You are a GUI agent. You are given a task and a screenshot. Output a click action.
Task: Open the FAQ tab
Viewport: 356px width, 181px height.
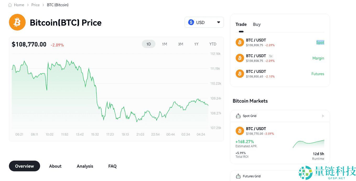tap(112, 166)
